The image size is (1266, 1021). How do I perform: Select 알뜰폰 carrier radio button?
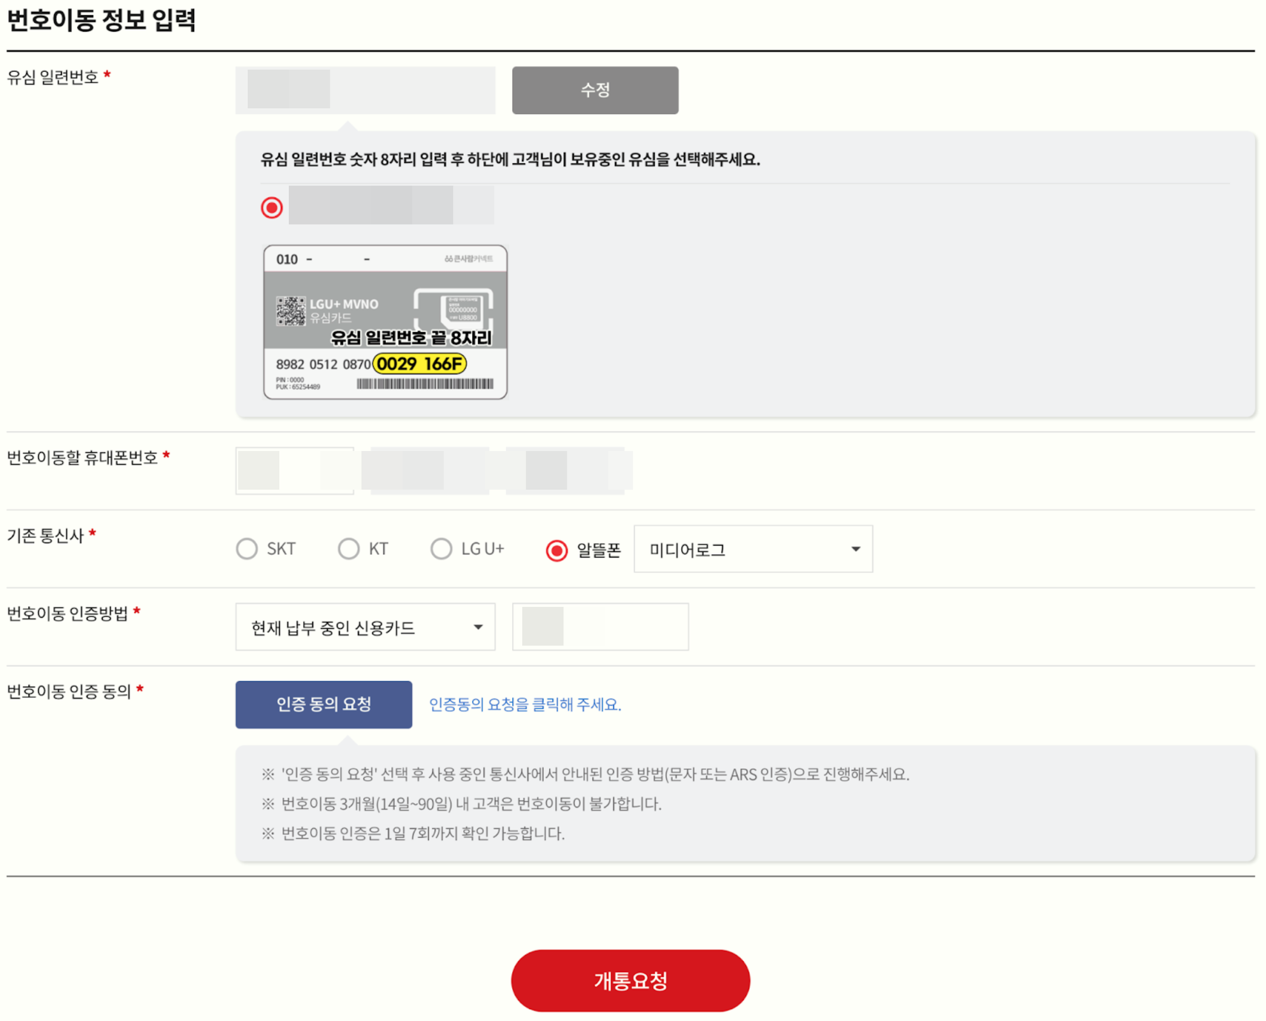[x=556, y=550]
